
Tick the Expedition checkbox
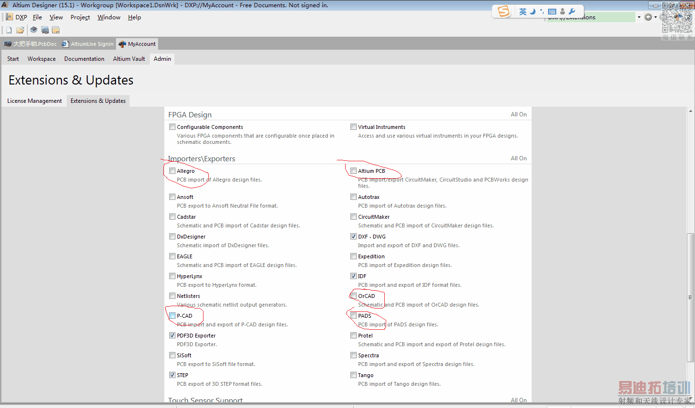coord(353,256)
